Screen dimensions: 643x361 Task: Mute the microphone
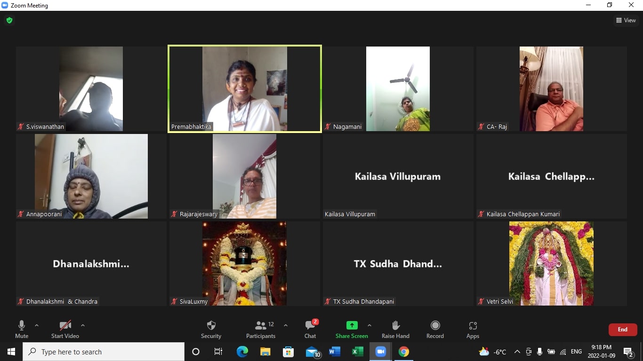[22, 329]
